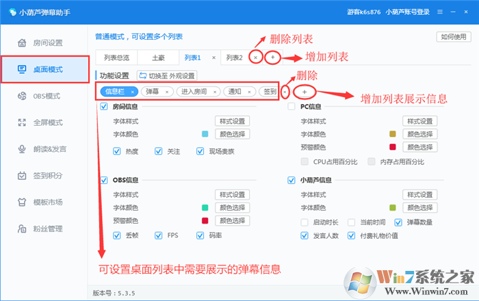Uncheck the 发言人数 checkbox
This screenshot has width=479, height=301.
(x=305, y=236)
